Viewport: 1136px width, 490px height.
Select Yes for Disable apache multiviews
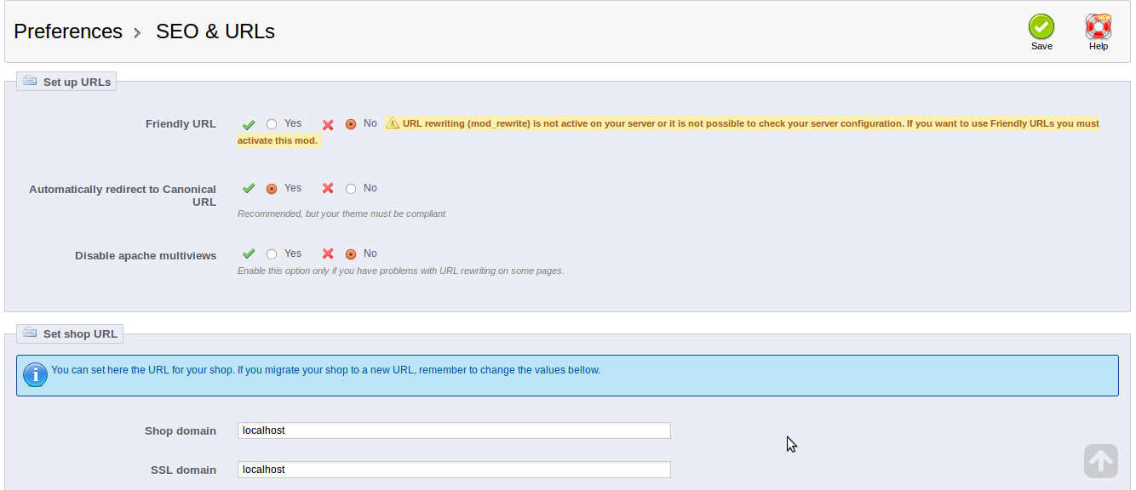tap(272, 254)
